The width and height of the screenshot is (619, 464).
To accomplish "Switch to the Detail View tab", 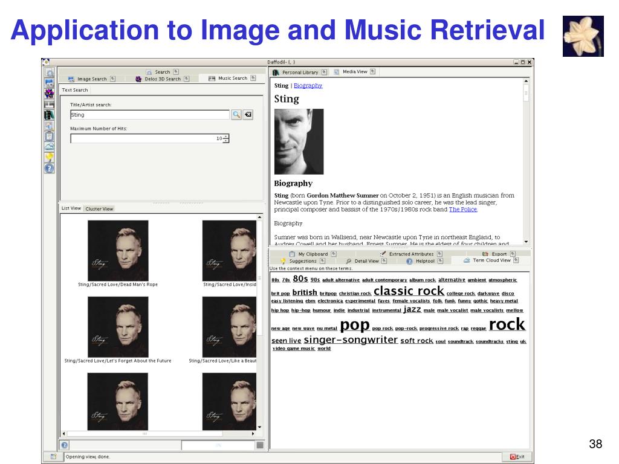I will (366, 261).
